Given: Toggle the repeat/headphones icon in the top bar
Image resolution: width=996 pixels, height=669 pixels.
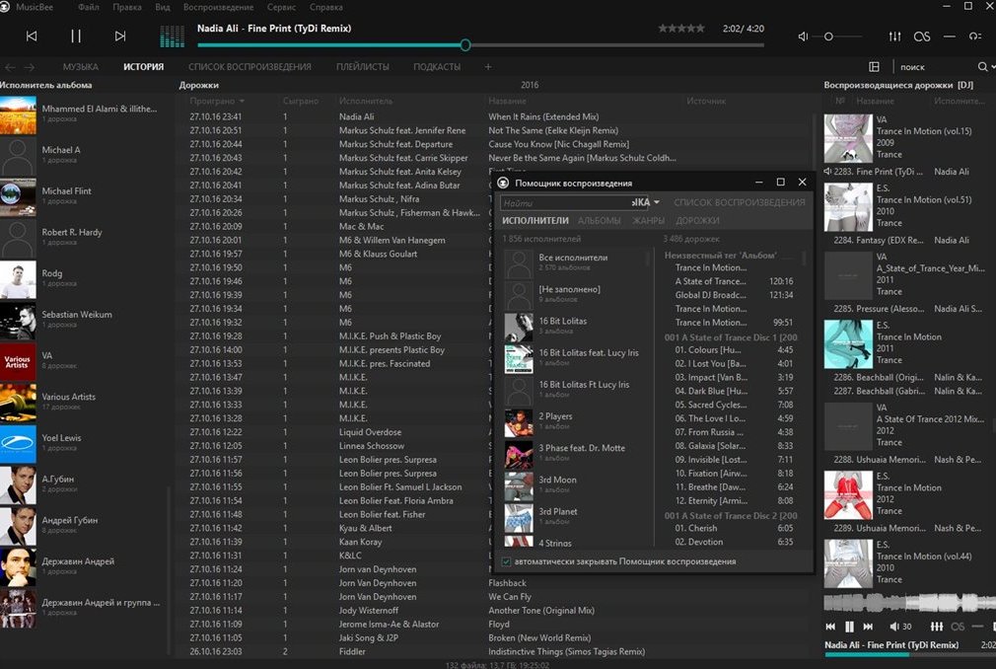Looking at the screenshot, I should click(975, 37).
